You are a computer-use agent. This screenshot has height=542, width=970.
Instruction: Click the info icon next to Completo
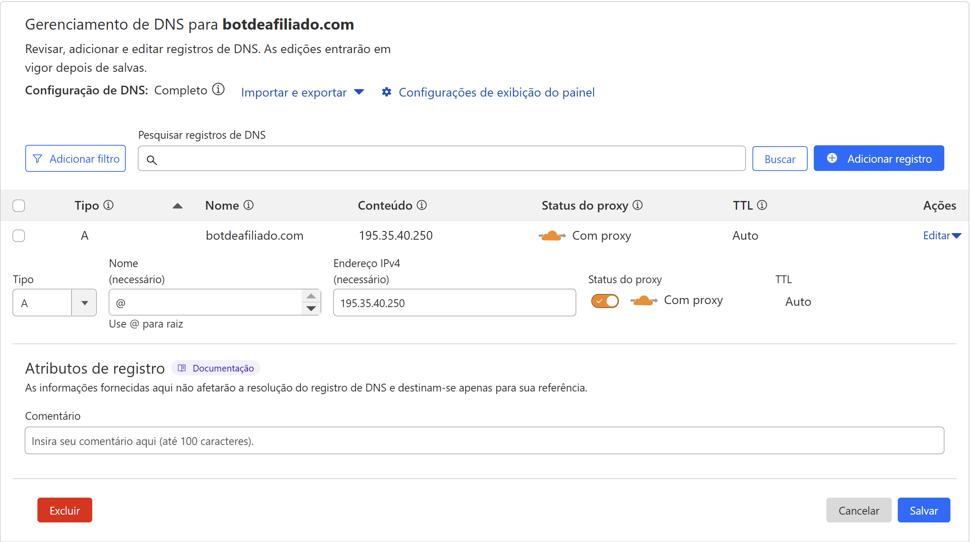(218, 90)
